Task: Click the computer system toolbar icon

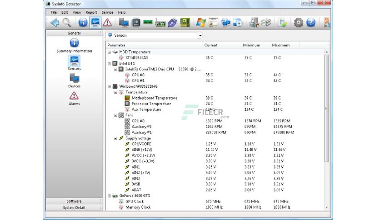Action: coord(124,23)
